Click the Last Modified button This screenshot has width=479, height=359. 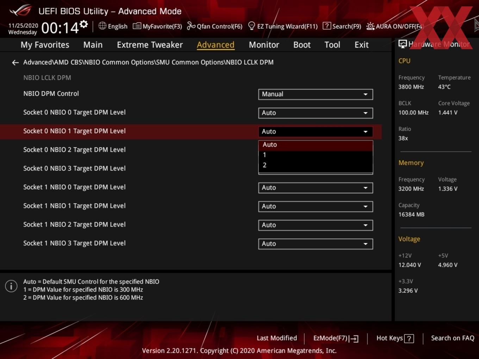click(276, 338)
